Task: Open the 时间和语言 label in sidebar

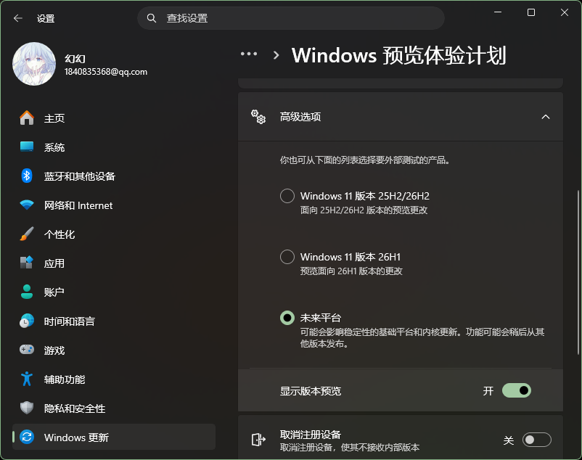Action: 70,321
